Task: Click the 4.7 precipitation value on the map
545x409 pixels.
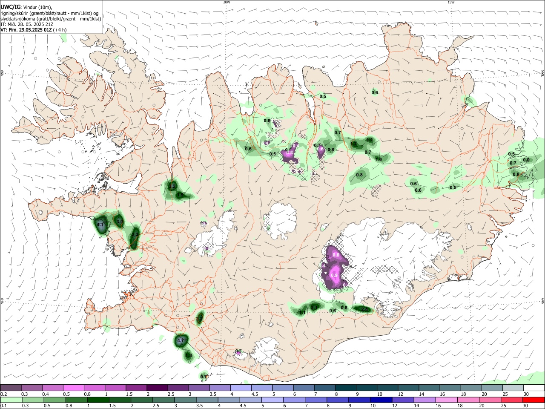Action: coord(180,340)
